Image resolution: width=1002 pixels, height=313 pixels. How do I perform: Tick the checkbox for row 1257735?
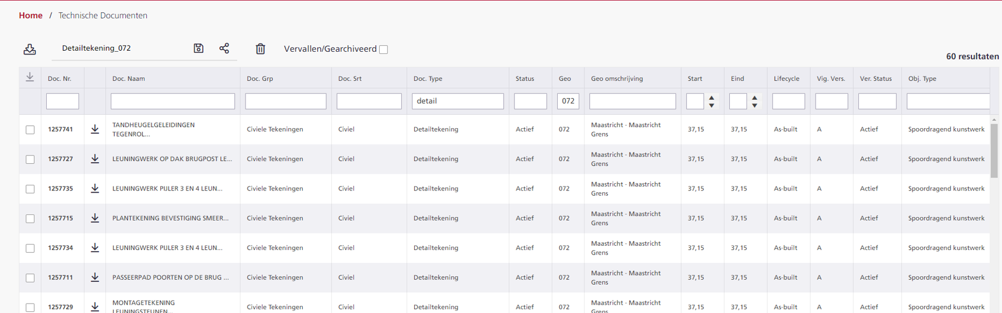[x=30, y=189]
